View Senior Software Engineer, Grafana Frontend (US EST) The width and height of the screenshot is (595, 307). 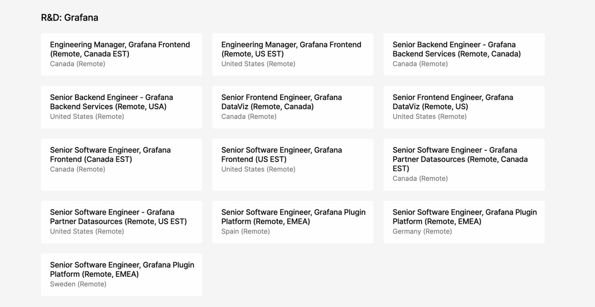pyautogui.click(x=293, y=165)
